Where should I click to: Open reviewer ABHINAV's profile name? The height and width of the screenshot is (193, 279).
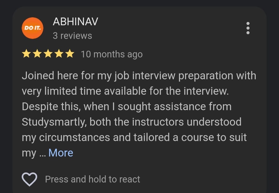[x=75, y=21]
